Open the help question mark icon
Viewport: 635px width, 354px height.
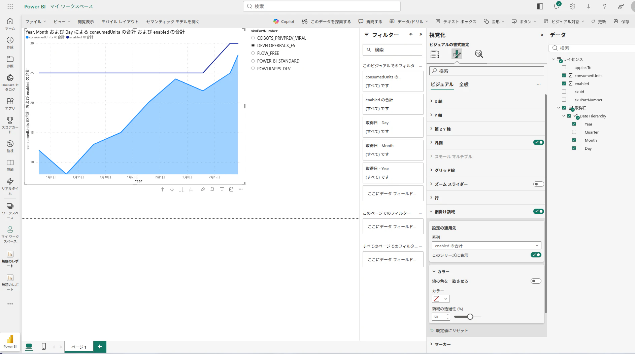point(605,6)
